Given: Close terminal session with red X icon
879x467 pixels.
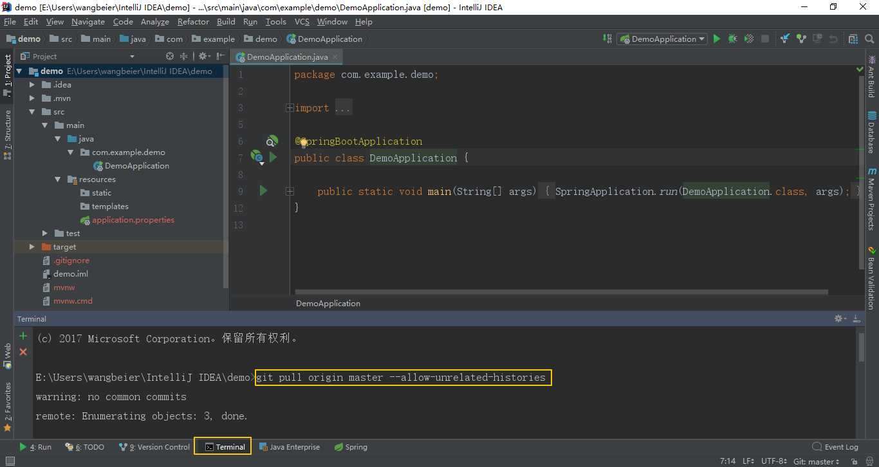Looking at the screenshot, I should click(x=23, y=352).
